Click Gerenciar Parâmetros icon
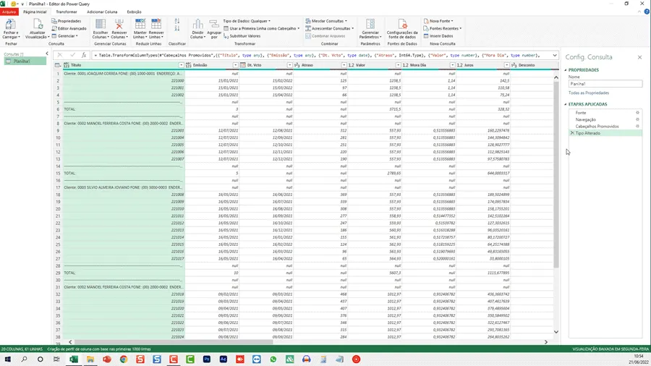The image size is (651, 366). (370, 24)
